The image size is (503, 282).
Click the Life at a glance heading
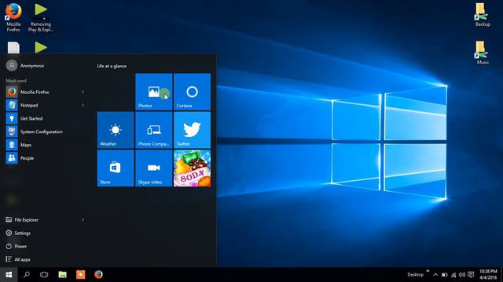(x=112, y=66)
